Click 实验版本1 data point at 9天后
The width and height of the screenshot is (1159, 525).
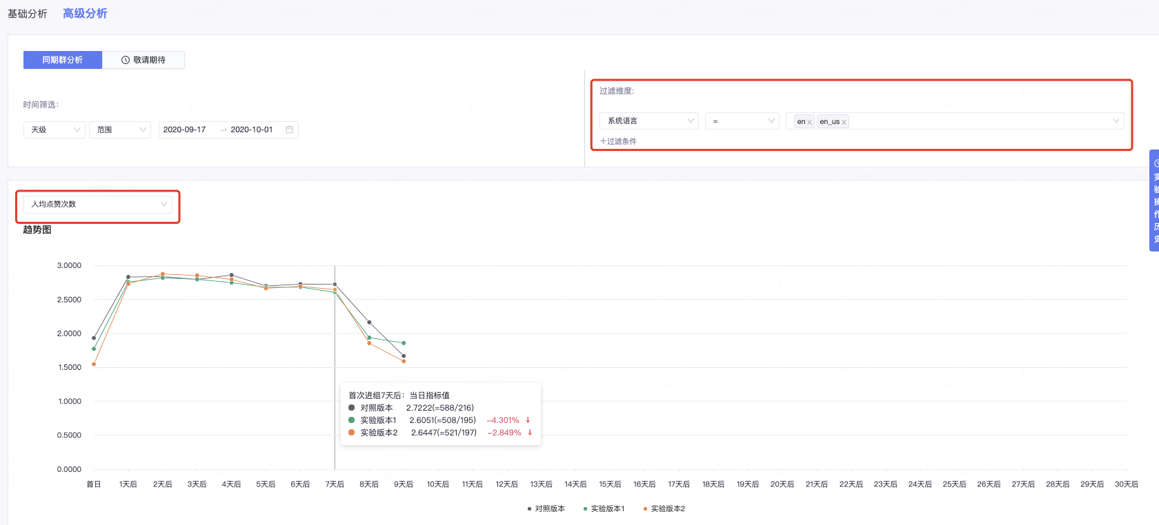click(404, 343)
